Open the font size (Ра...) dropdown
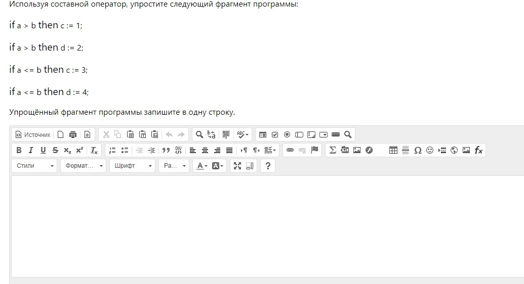 (174, 166)
